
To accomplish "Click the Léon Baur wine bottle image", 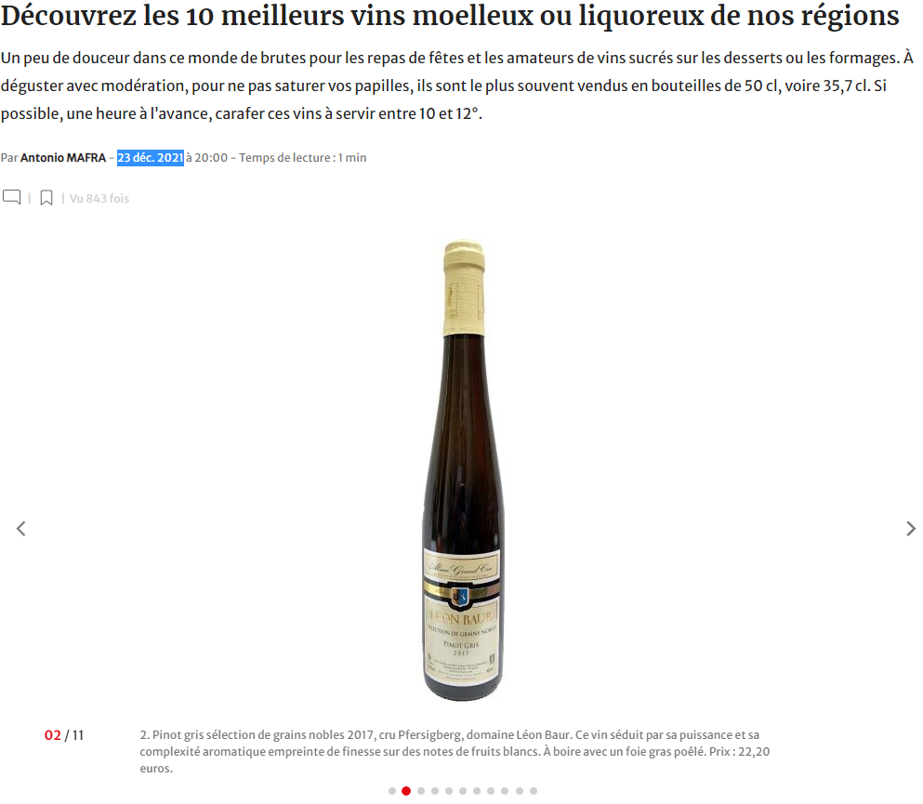I will coord(463,470).
